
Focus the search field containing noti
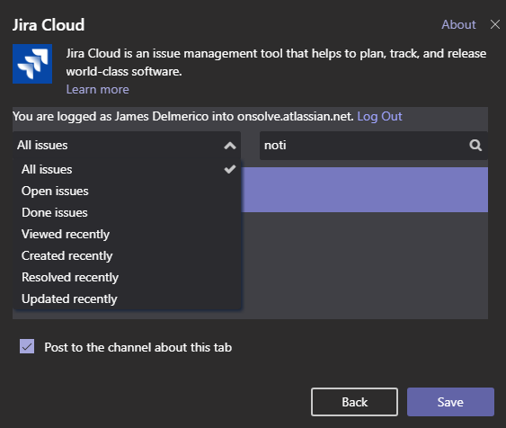pos(374,146)
